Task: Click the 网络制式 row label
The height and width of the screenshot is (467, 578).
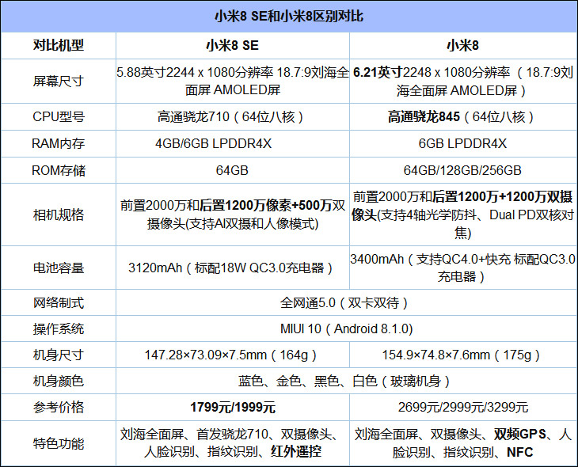Action: [x=59, y=302]
